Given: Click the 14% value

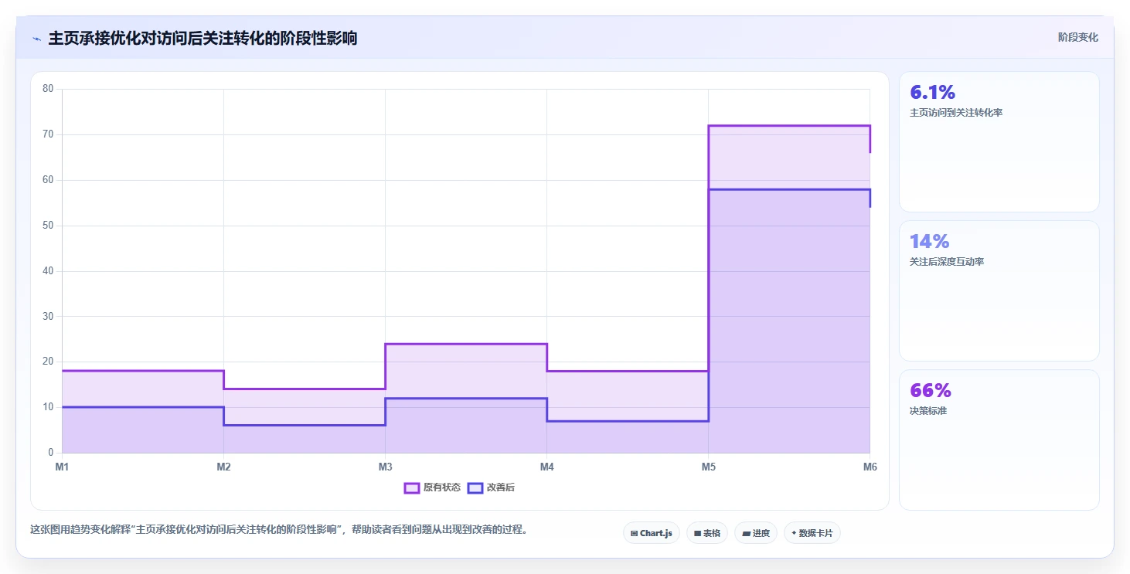Looking at the screenshot, I should coord(930,242).
